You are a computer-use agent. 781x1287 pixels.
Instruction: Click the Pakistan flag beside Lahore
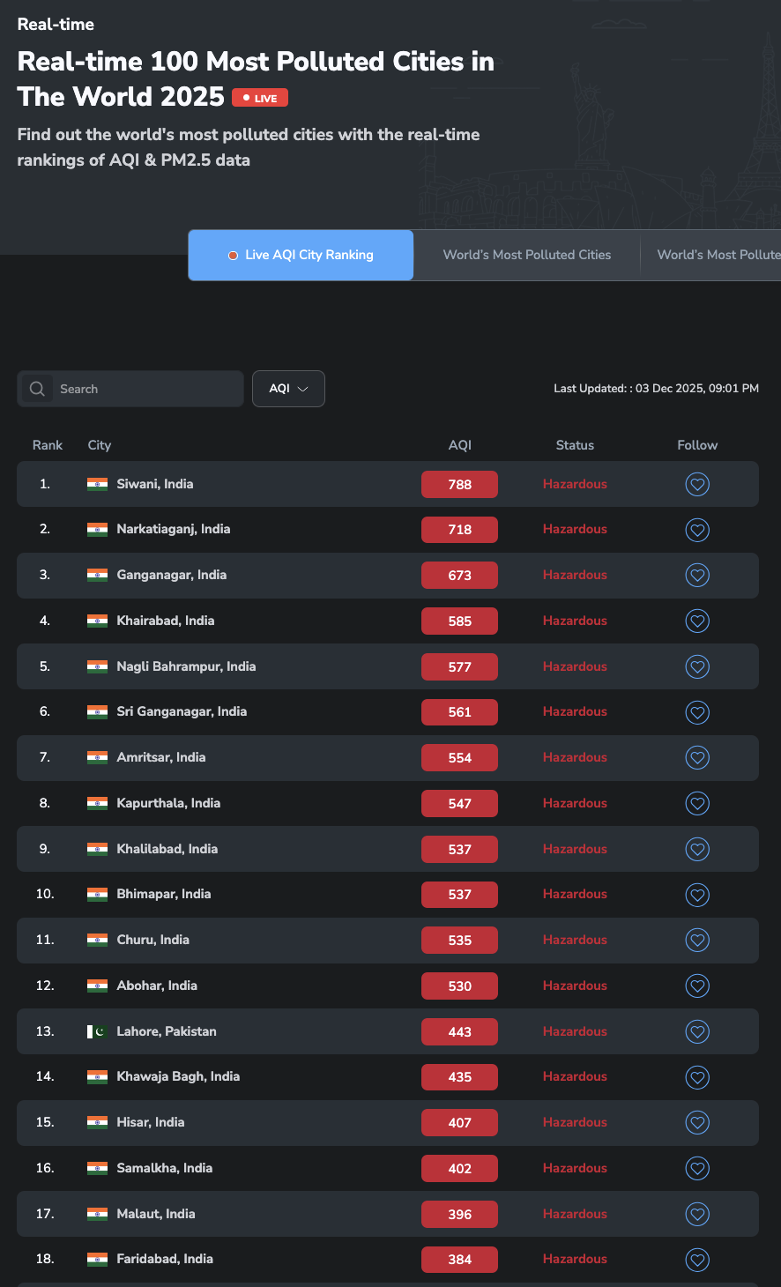click(x=97, y=1031)
